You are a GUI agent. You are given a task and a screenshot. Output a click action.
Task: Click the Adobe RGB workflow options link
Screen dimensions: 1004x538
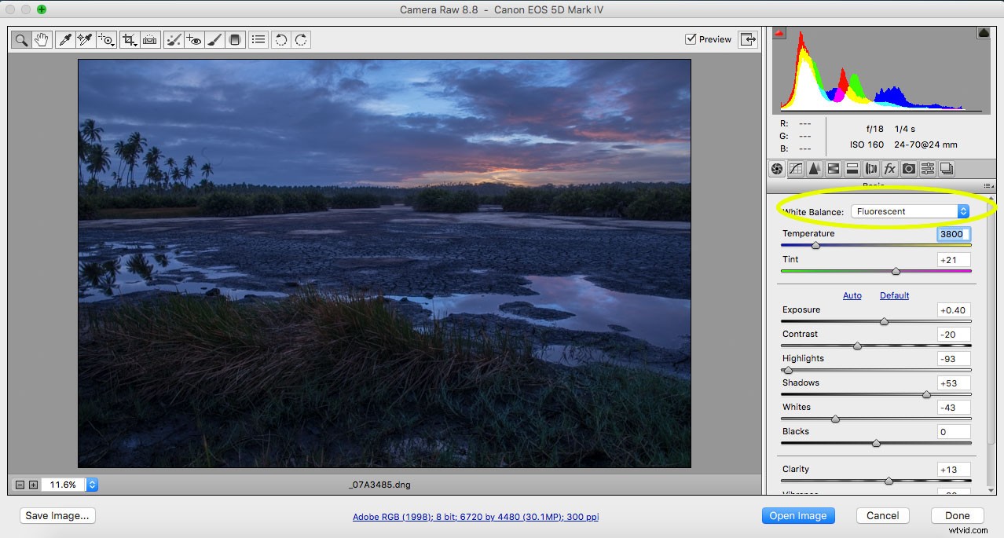click(x=475, y=517)
